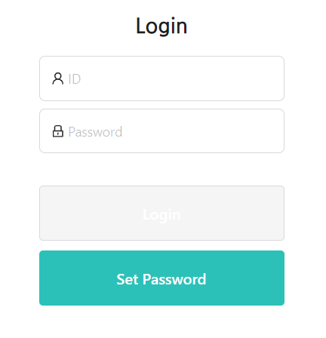Click the ID placeholder text
The height and width of the screenshot is (338, 326).
75,79
